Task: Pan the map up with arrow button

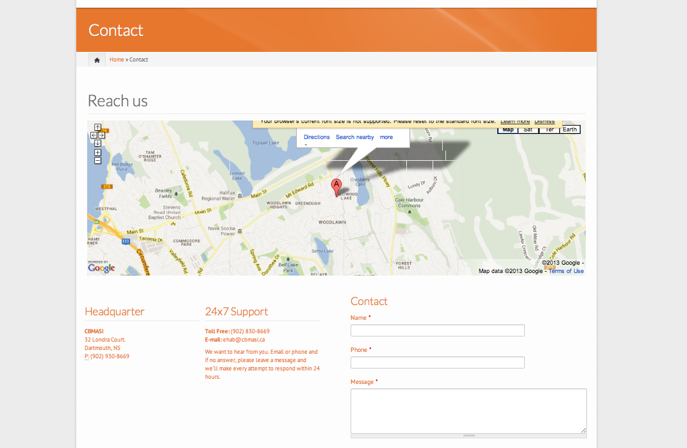Action: coord(97,128)
